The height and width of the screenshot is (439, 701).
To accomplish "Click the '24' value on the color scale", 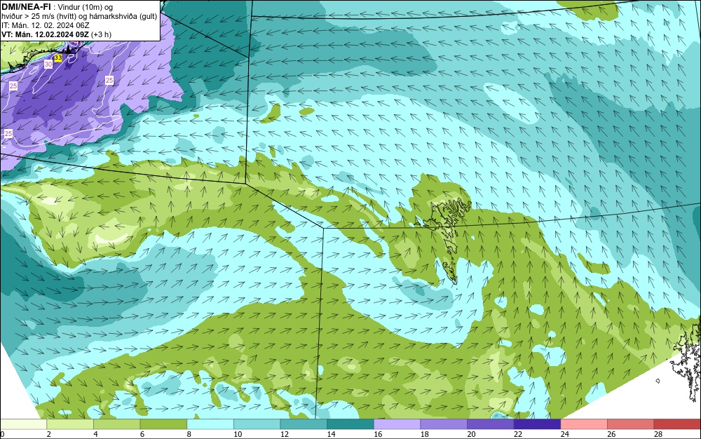I will pos(564,434).
